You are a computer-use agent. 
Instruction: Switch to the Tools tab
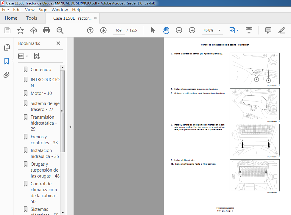pyautogui.click(x=32, y=18)
